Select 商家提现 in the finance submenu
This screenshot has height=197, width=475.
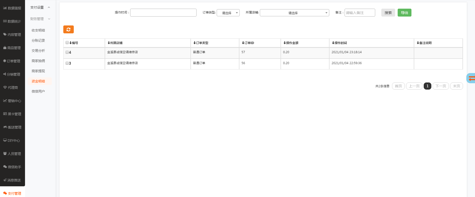38,71
